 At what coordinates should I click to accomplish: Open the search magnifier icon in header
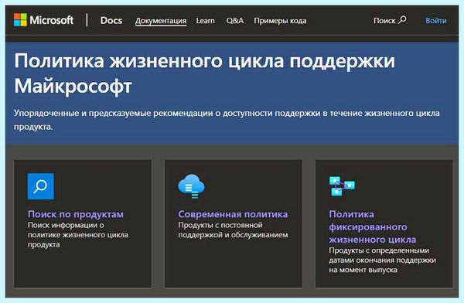pyautogui.click(x=402, y=20)
